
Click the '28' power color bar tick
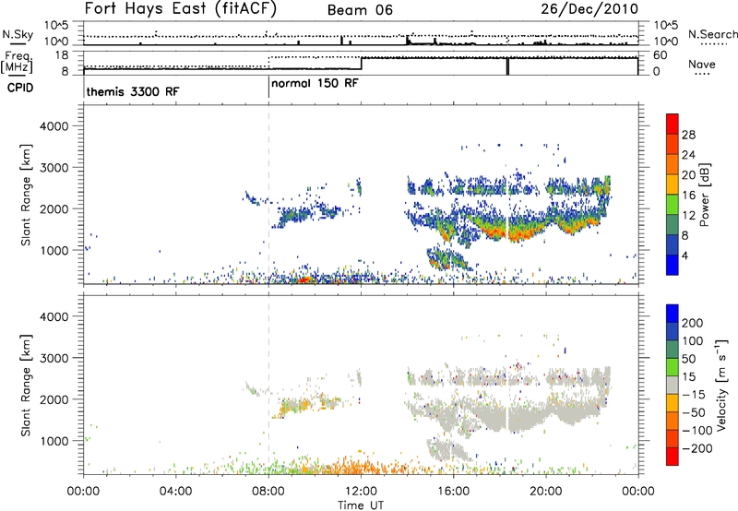688,135
